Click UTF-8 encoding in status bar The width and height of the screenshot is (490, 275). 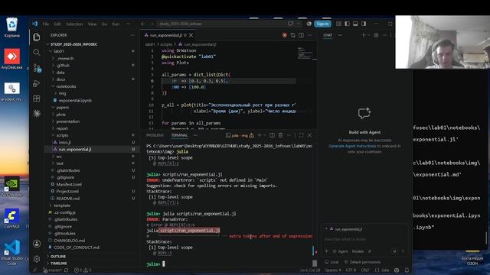click(x=351, y=270)
